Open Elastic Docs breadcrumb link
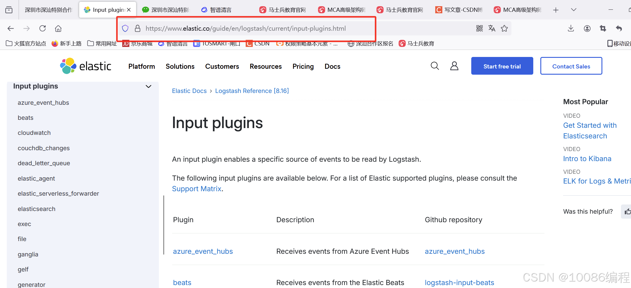This screenshot has height=288, width=631. pyautogui.click(x=189, y=91)
